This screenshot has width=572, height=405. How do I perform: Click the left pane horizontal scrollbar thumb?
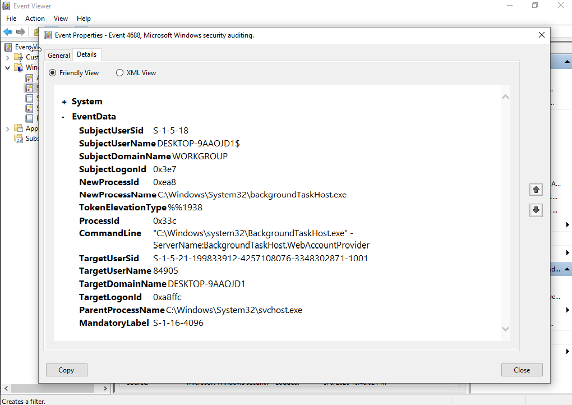pyautogui.click(x=53, y=388)
